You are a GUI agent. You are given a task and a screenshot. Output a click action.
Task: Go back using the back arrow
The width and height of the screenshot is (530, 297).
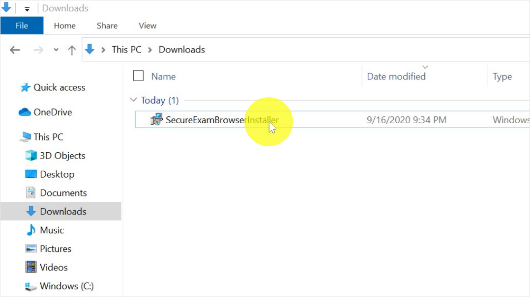tap(15, 50)
